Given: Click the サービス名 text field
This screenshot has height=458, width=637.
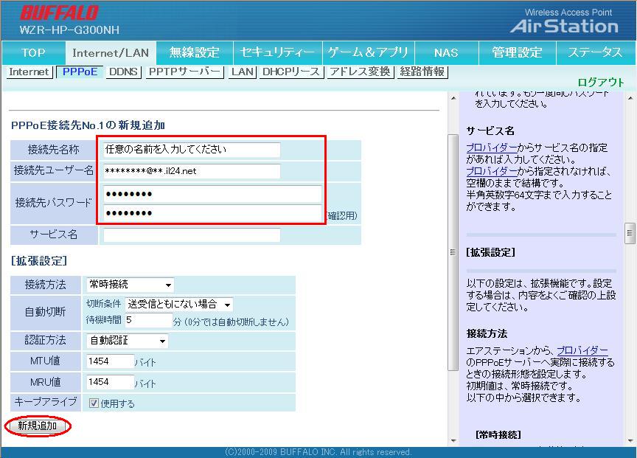Looking at the screenshot, I should pos(192,235).
